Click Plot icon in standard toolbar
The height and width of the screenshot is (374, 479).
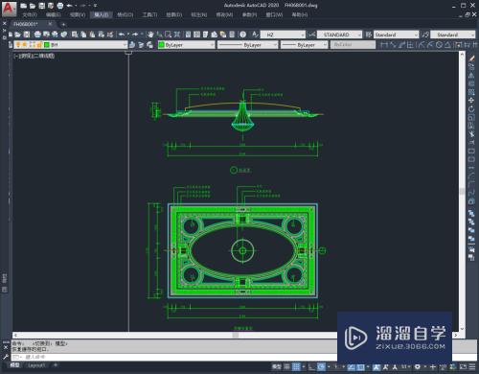coord(37,35)
